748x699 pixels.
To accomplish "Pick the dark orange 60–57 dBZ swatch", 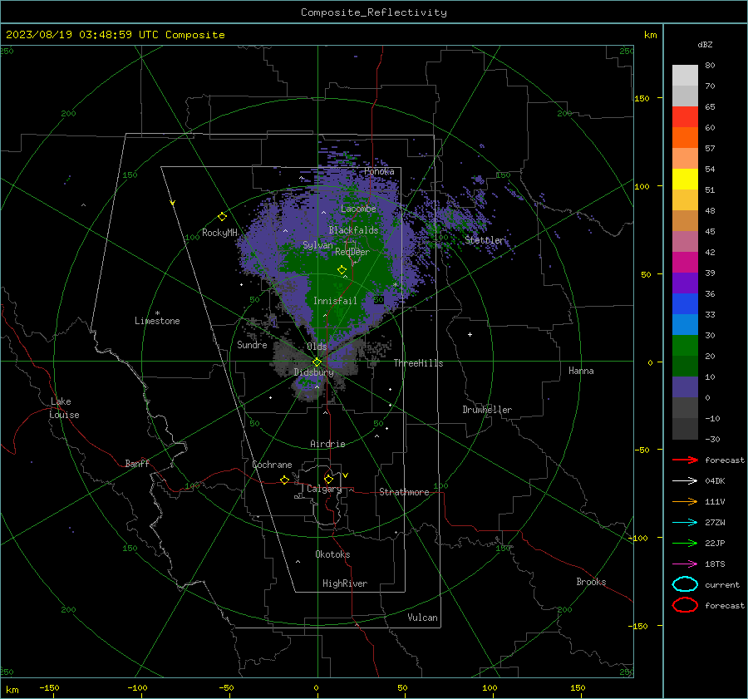I will pos(685,138).
